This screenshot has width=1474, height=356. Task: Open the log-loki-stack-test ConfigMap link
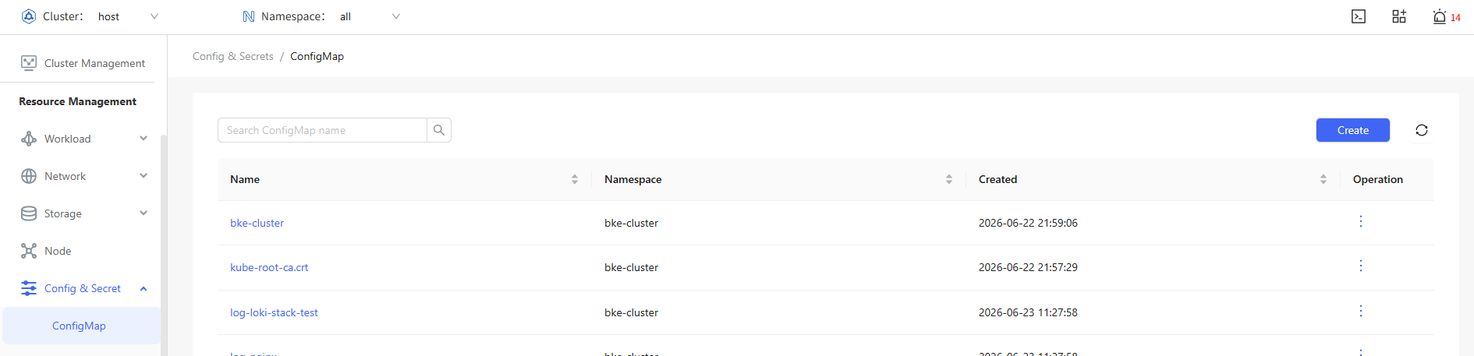(274, 312)
